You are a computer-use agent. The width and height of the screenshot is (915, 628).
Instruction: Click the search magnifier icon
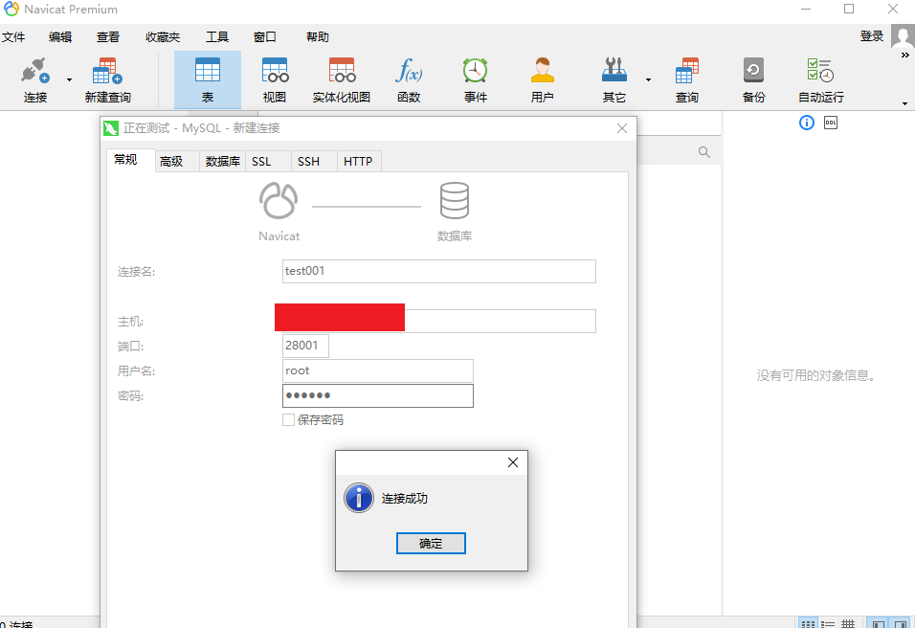click(704, 152)
